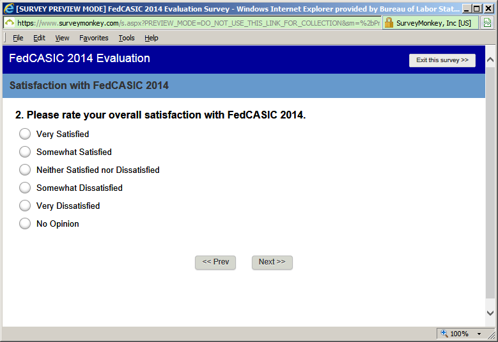Click the Internet Explorer logo icon

tap(8, 8)
